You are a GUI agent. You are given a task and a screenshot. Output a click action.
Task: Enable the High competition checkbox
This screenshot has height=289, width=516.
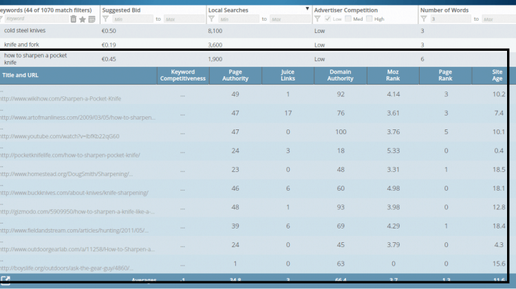tap(369, 19)
